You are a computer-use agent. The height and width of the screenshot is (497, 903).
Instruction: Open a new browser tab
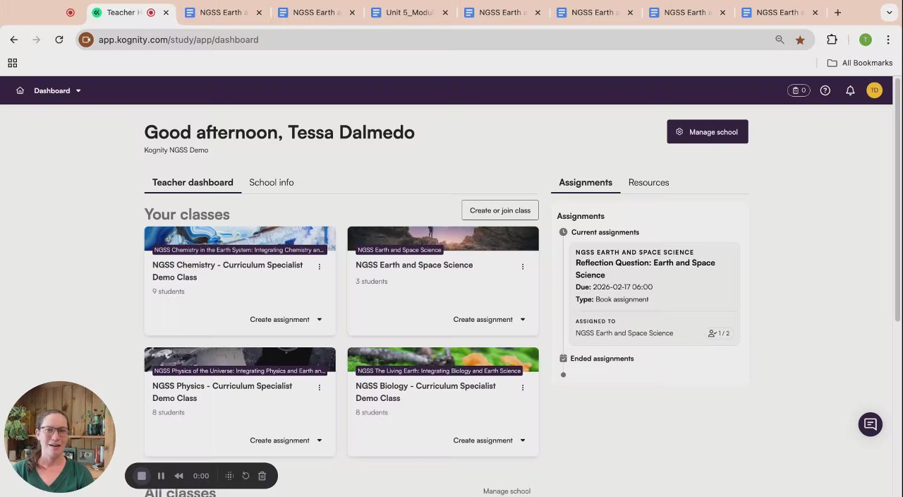tap(837, 12)
